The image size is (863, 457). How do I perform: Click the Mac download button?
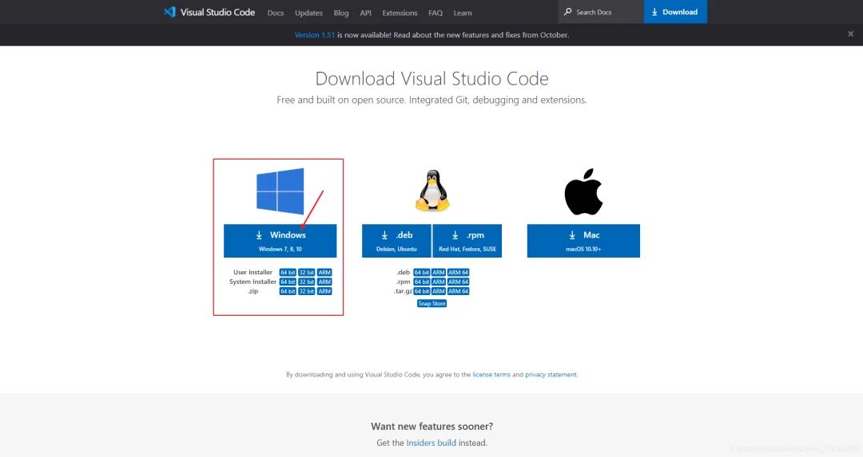[583, 241]
